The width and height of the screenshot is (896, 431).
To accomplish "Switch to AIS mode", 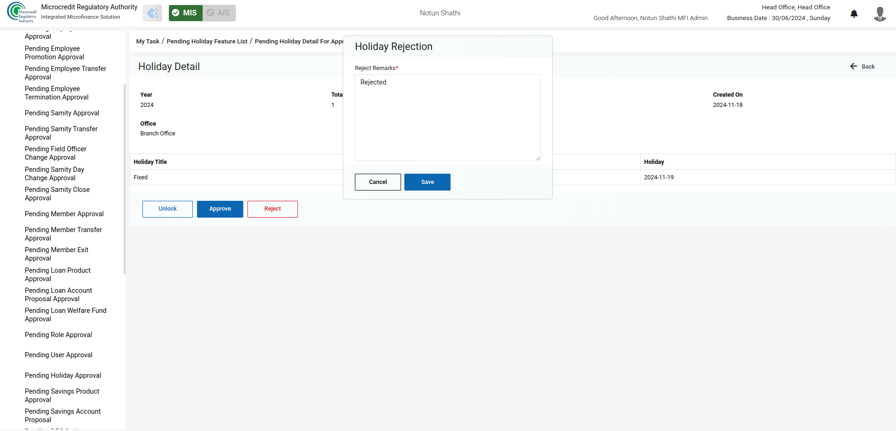I will tap(219, 13).
